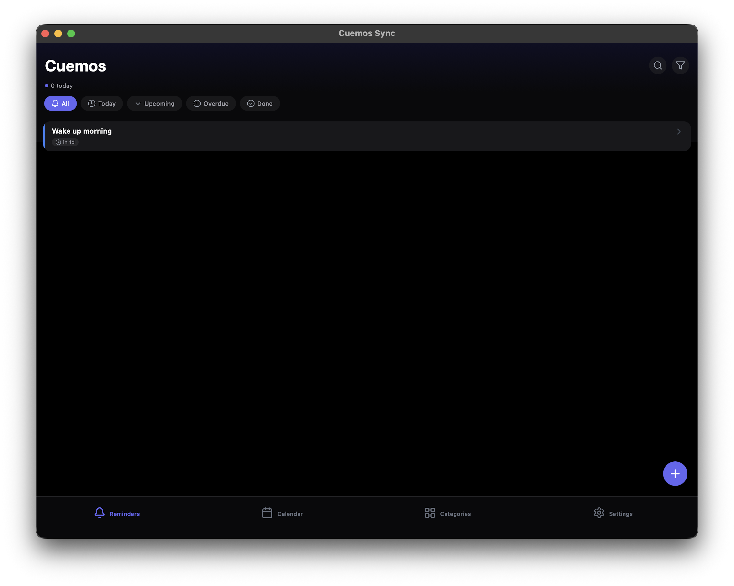The height and width of the screenshot is (586, 734).
Task: Click the funnel filter icon
Action: pyautogui.click(x=680, y=65)
